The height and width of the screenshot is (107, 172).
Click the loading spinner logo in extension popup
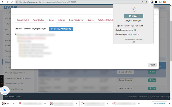(x=133, y=9)
